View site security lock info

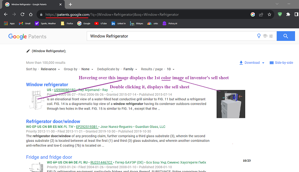41,15
